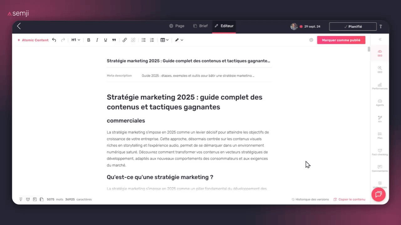Screen dimensions: 401x225
Task: Toggle underline formatting
Action: 106,40
